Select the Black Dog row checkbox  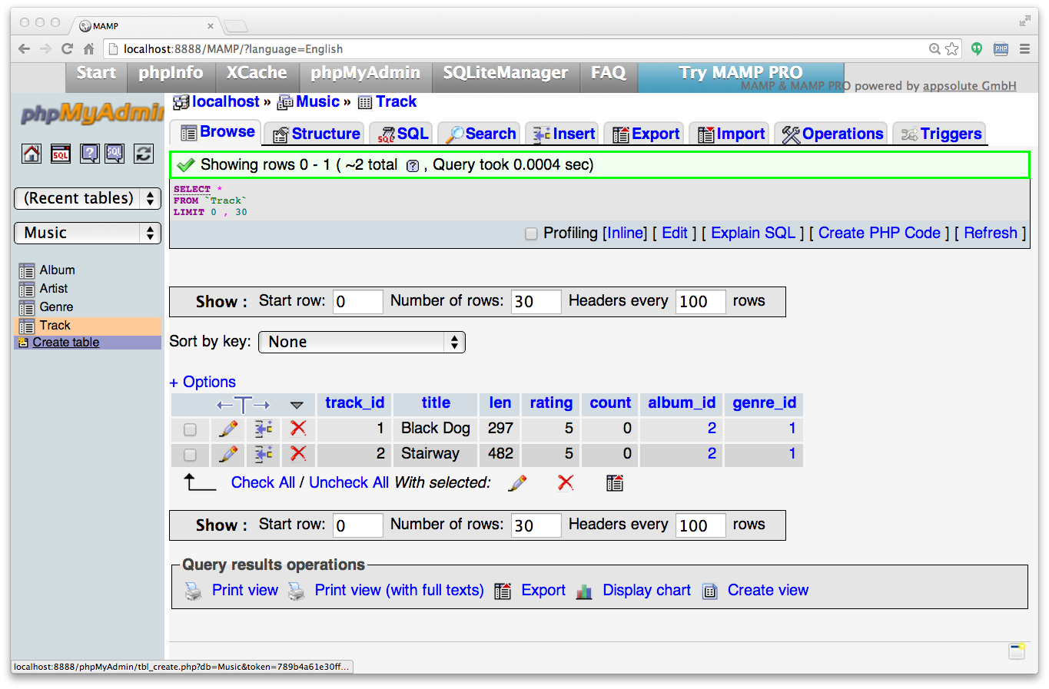[x=190, y=429]
